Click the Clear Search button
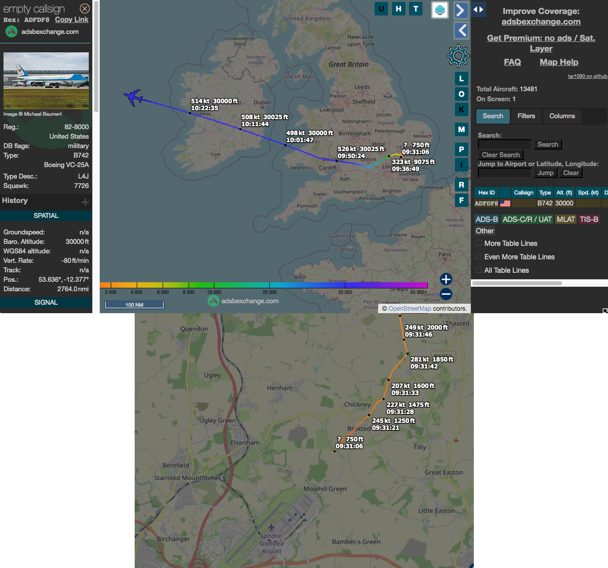608x568 pixels. point(500,155)
